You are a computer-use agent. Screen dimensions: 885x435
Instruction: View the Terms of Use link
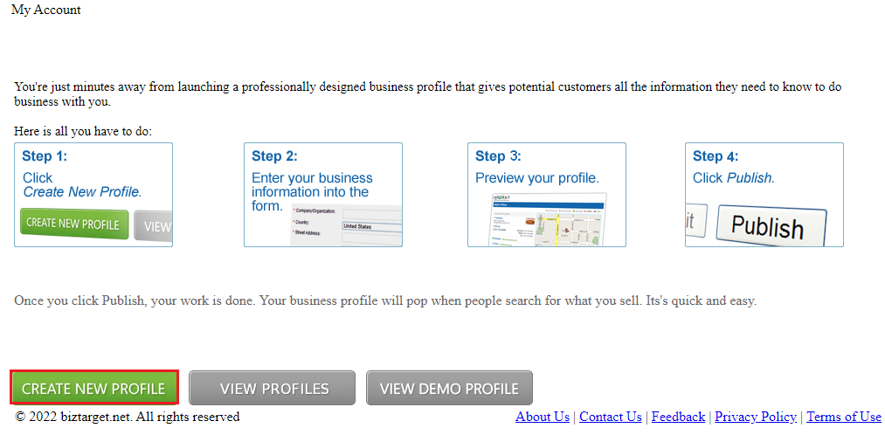844,417
